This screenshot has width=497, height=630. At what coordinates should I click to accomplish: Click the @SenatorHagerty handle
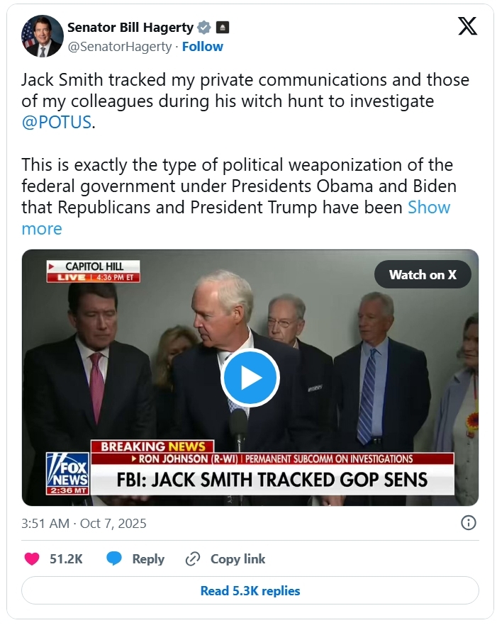coord(119,47)
